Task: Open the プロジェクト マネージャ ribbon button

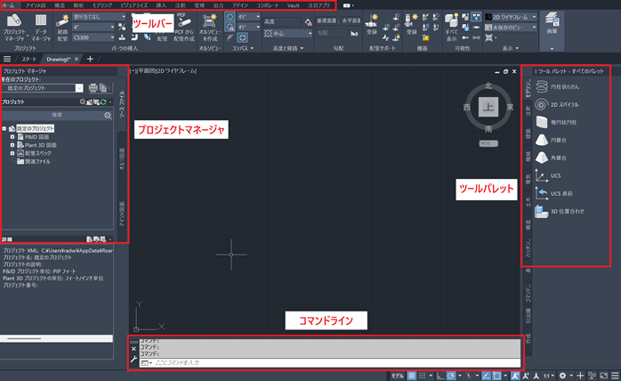Action: click(x=14, y=28)
